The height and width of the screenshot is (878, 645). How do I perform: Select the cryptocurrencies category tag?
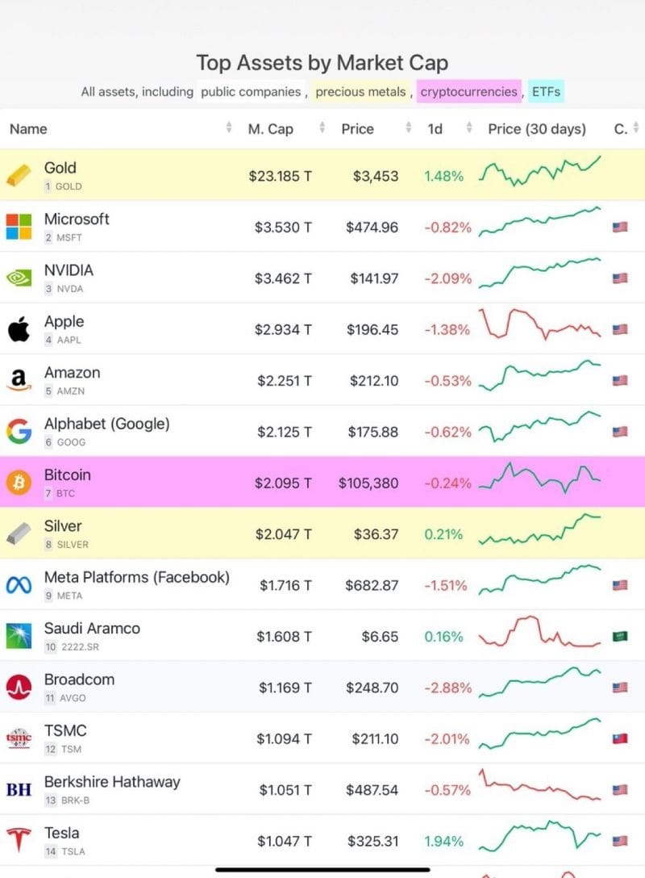469,92
